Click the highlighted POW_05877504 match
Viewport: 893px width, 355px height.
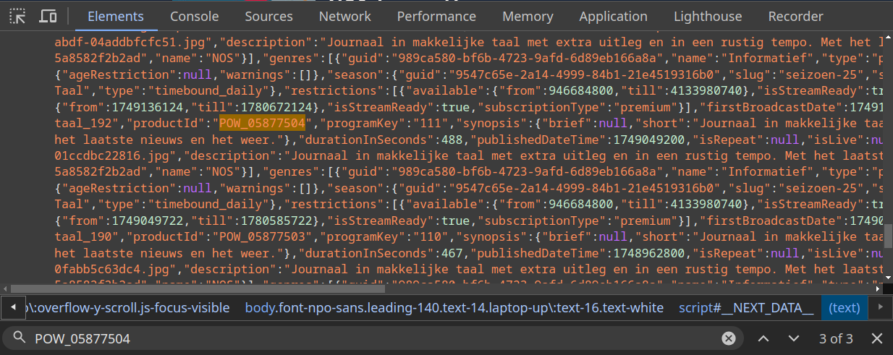[x=262, y=123]
